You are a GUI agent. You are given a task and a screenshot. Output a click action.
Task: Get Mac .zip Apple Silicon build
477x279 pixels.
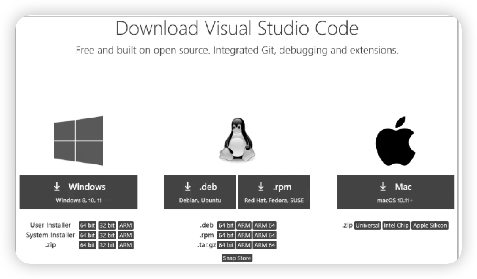pos(430,225)
